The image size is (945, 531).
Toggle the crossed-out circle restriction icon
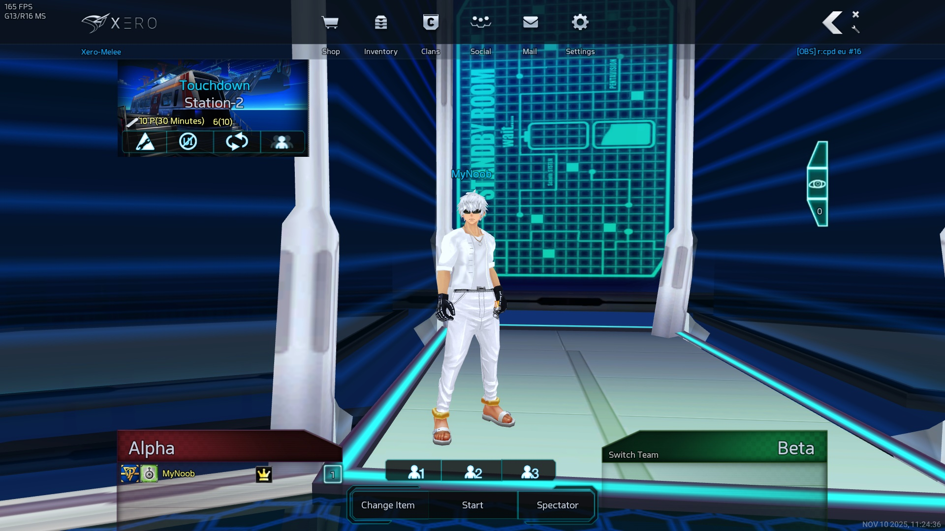[x=188, y=142]
